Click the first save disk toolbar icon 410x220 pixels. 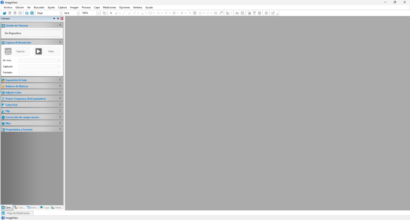(10, 13)
